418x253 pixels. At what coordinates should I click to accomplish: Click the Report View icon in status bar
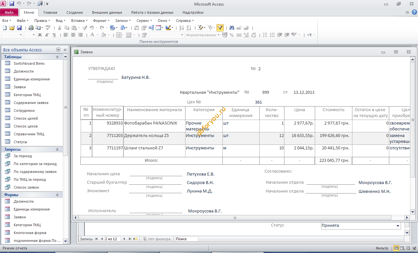click(x=396, y=248)
